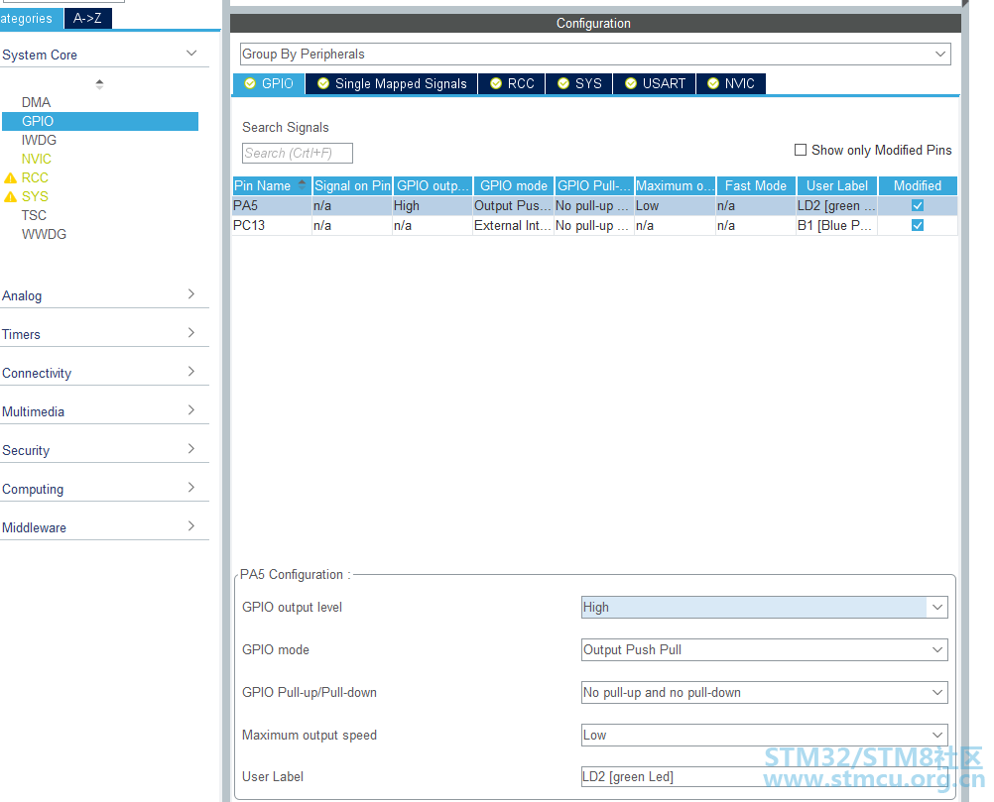
Task: Expand the Connectivity category
Action: tap(191, 371)
